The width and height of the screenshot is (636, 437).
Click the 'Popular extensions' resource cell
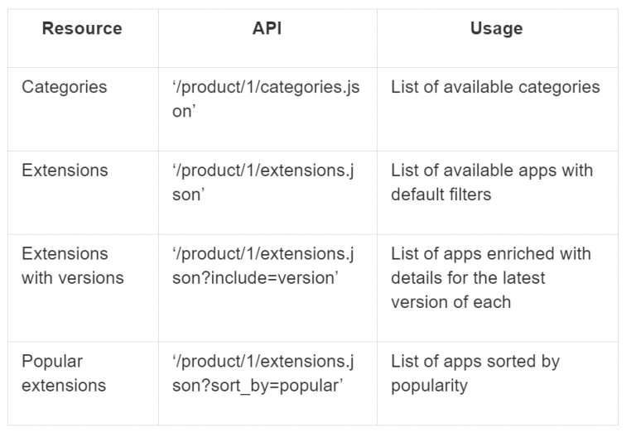click(x=64, y=373)
